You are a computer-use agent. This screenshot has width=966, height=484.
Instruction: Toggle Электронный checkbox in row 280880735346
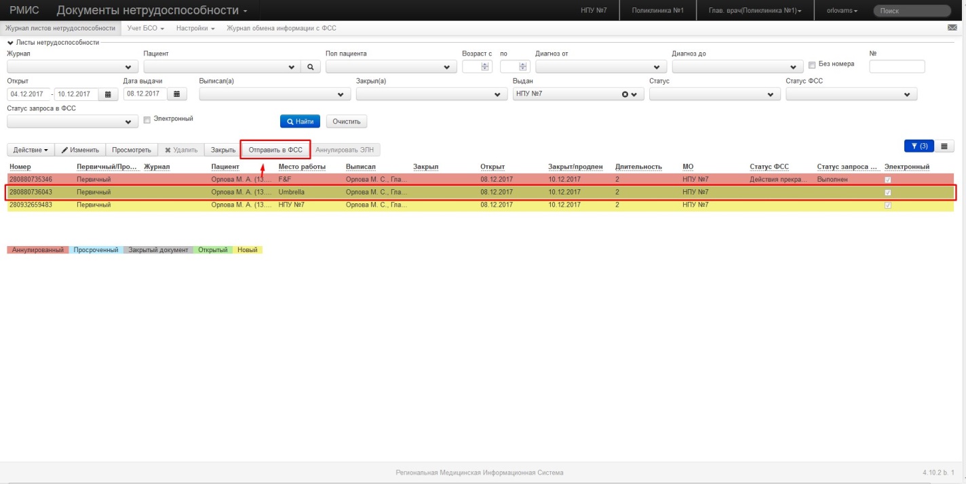coord(888,180)
